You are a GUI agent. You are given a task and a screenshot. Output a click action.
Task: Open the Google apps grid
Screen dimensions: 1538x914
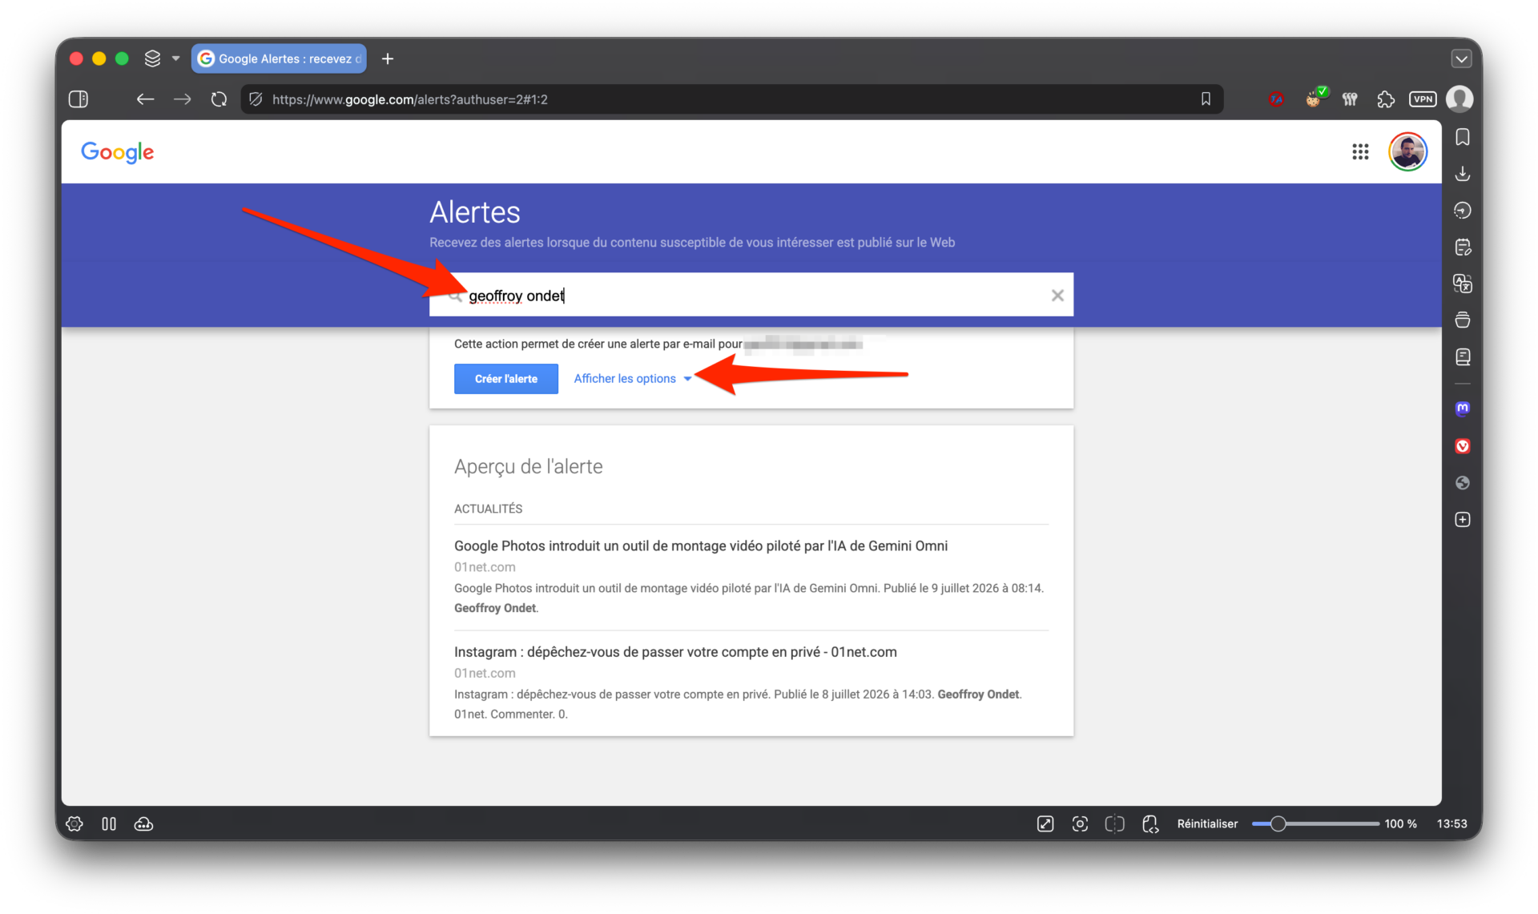click(x=1360, y=152)
